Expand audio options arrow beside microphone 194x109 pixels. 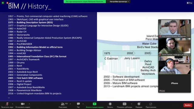tap(13, 104)
